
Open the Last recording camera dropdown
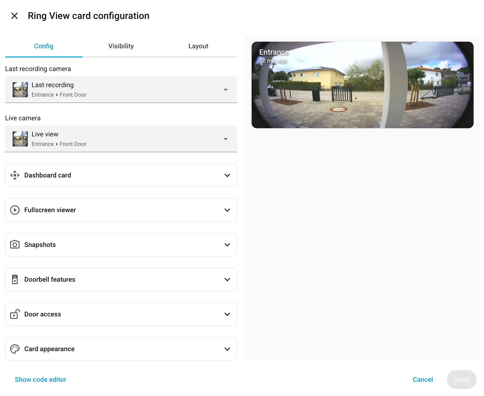(121, 90)
